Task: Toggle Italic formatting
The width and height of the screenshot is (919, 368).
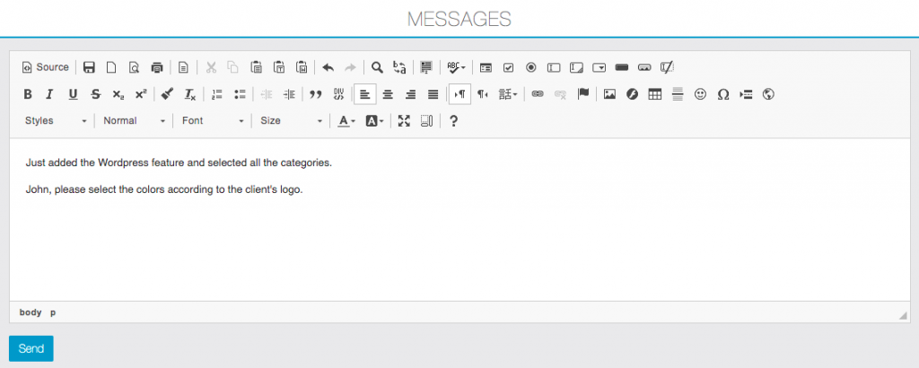Action: [x=50, y=94]
